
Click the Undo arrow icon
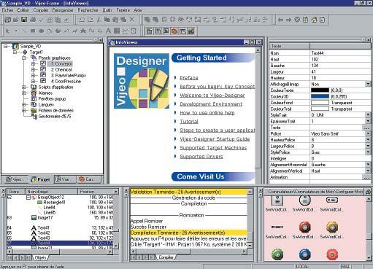click(x=82, y=20)
